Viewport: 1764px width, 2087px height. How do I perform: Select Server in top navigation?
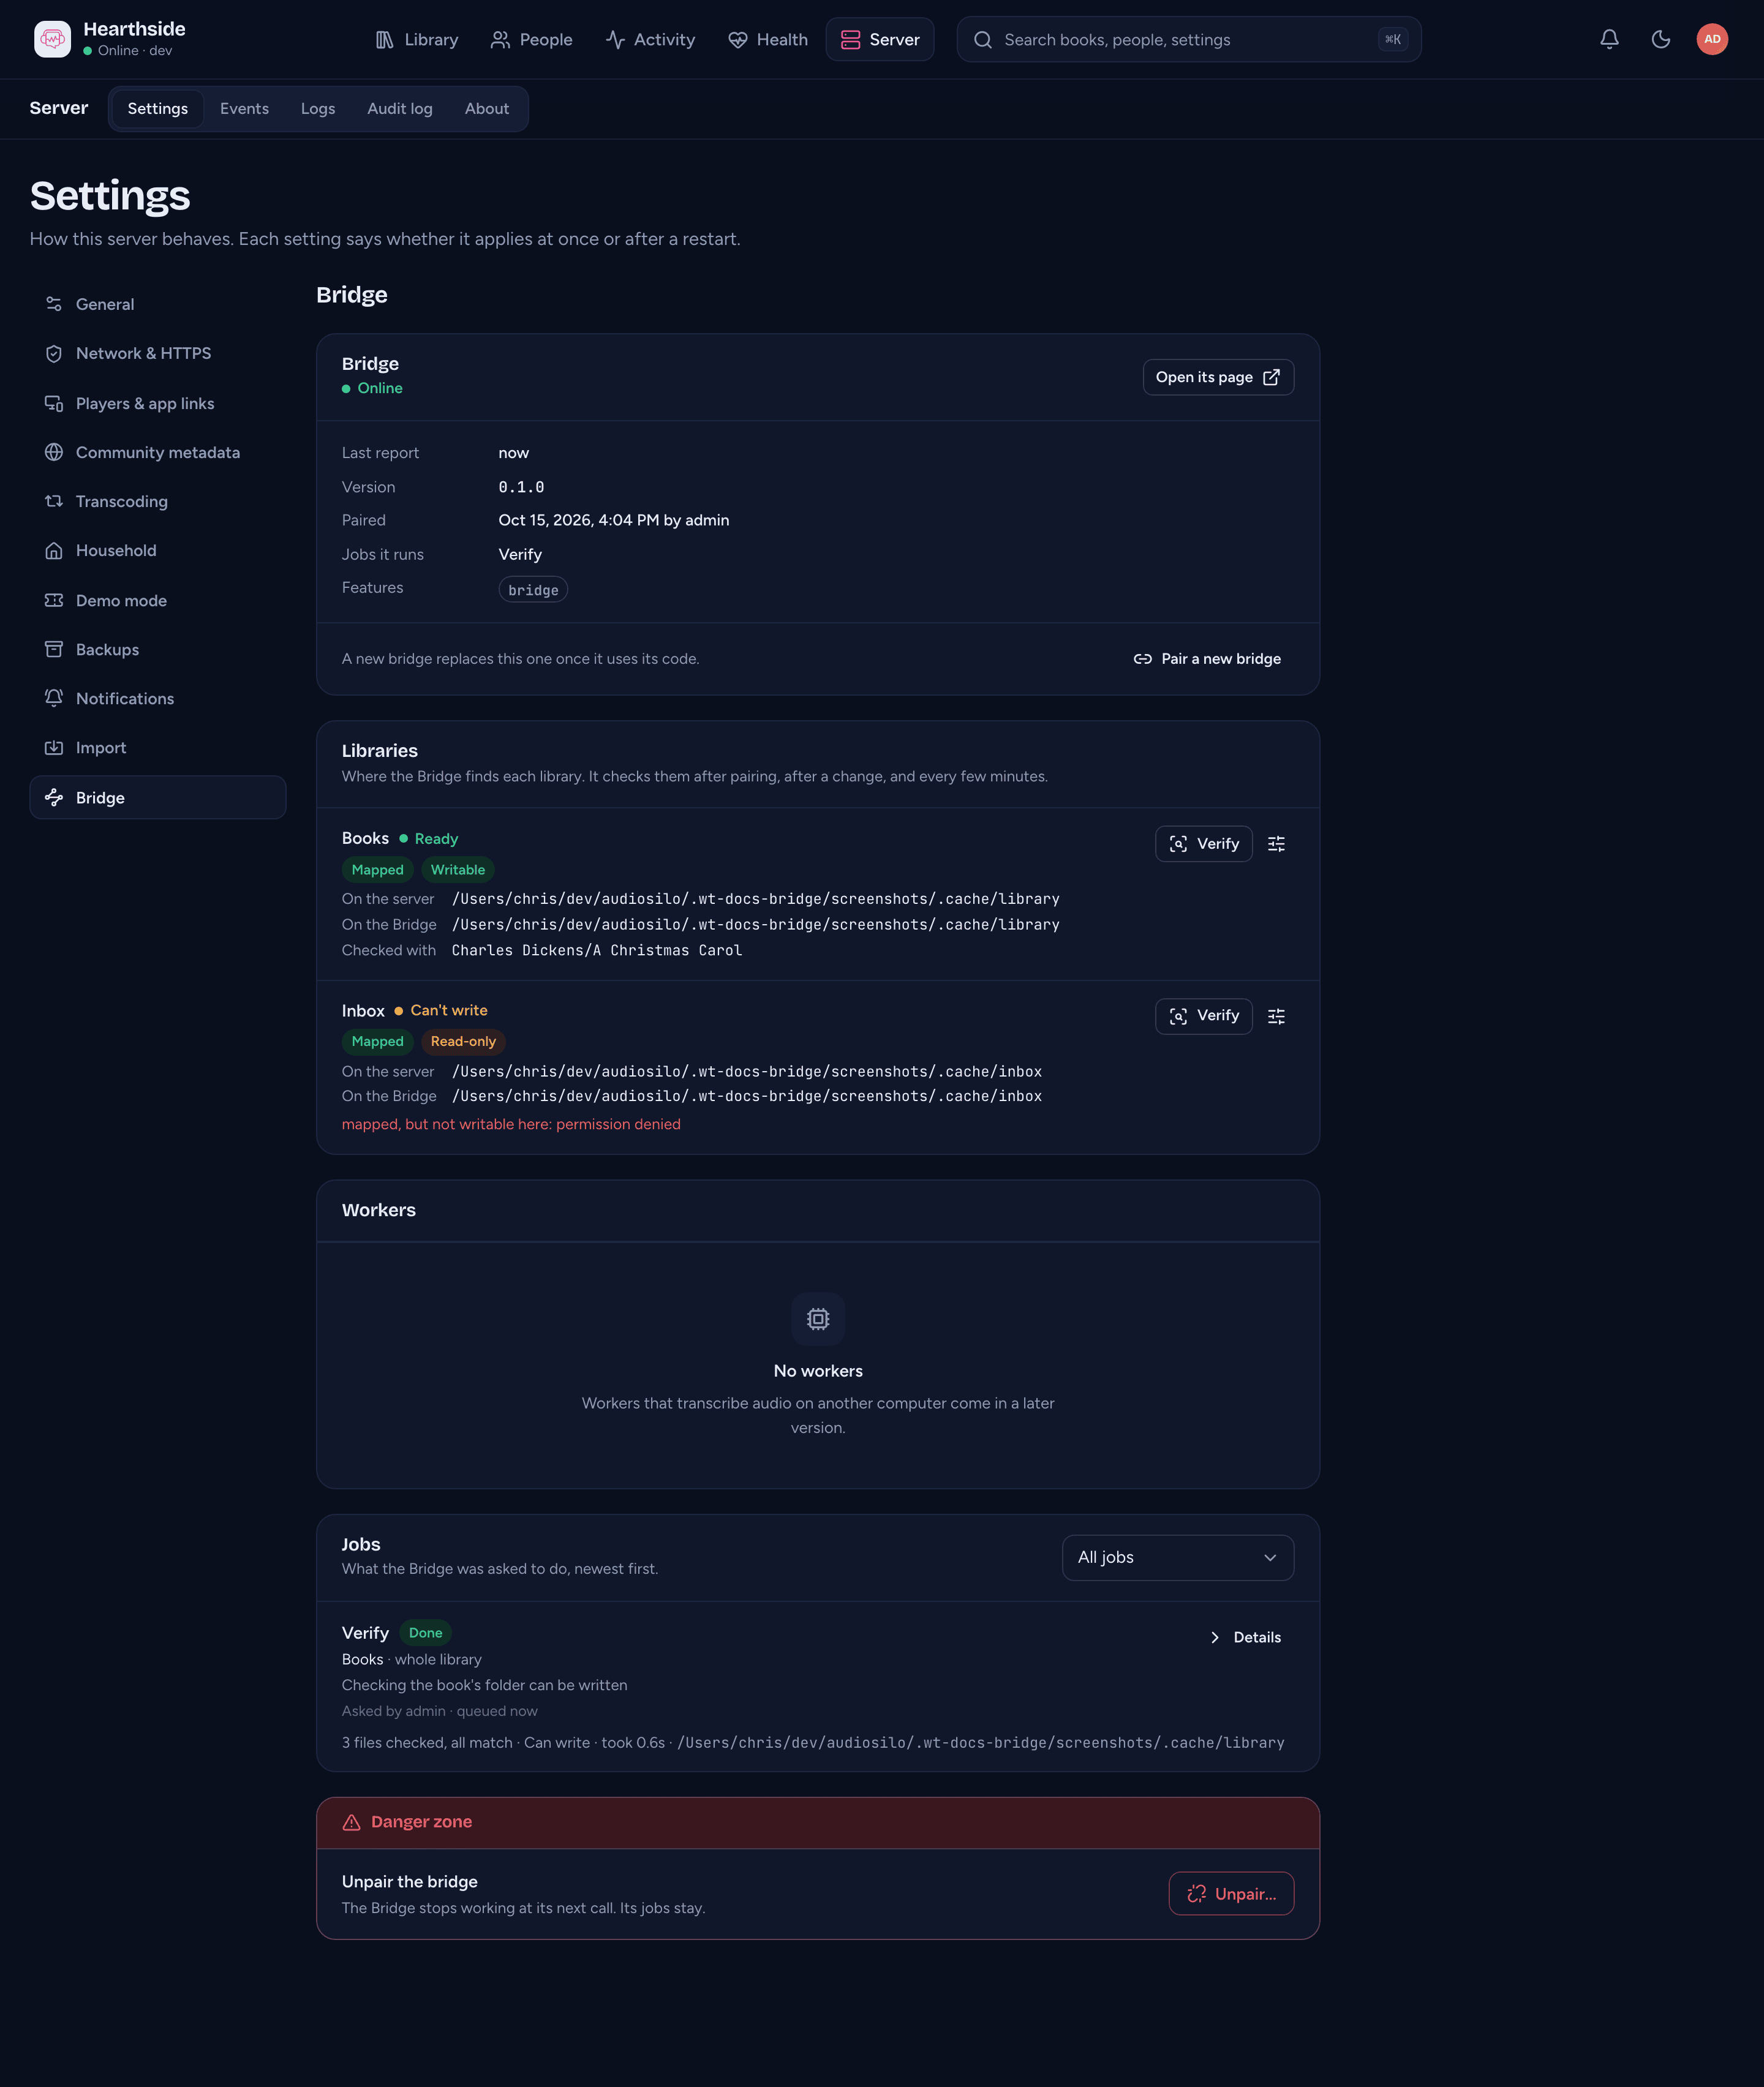880,40
